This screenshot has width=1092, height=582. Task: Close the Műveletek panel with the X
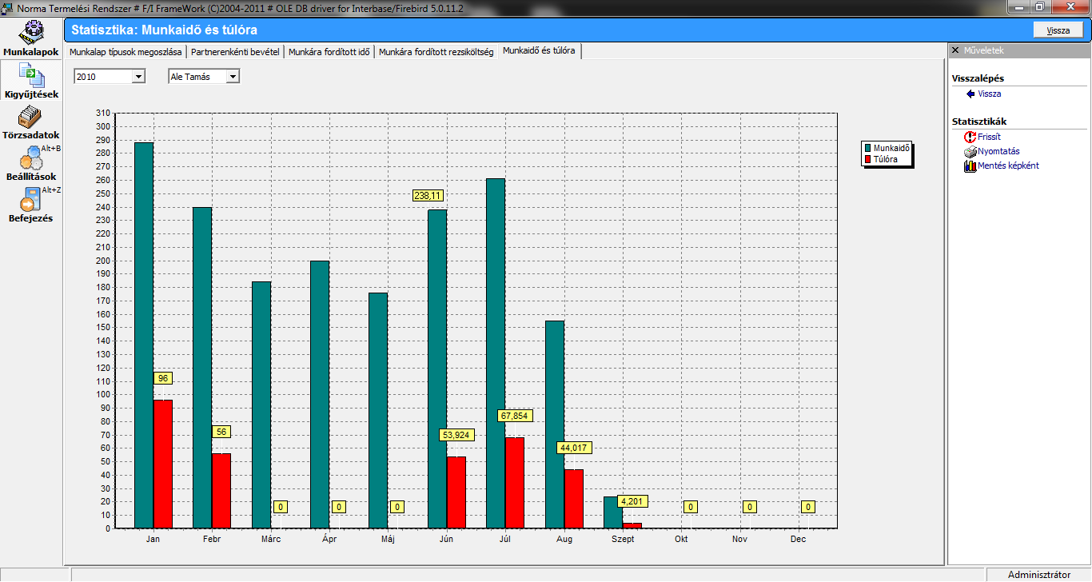[955, 50]
